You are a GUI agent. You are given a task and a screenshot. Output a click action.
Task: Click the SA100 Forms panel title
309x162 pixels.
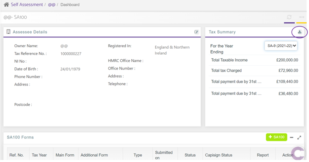point(20,137)
